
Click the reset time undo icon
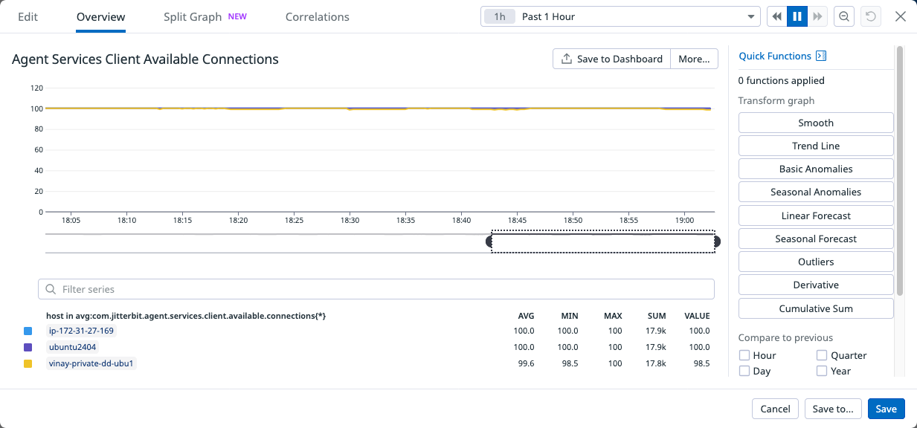pos(869,17)
